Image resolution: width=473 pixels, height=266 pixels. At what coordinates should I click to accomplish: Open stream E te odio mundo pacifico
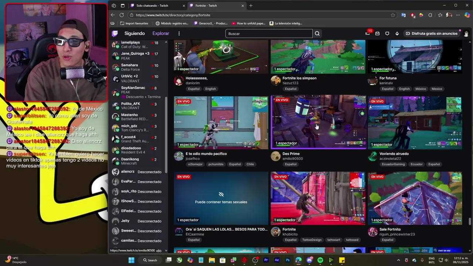[206, 154]
